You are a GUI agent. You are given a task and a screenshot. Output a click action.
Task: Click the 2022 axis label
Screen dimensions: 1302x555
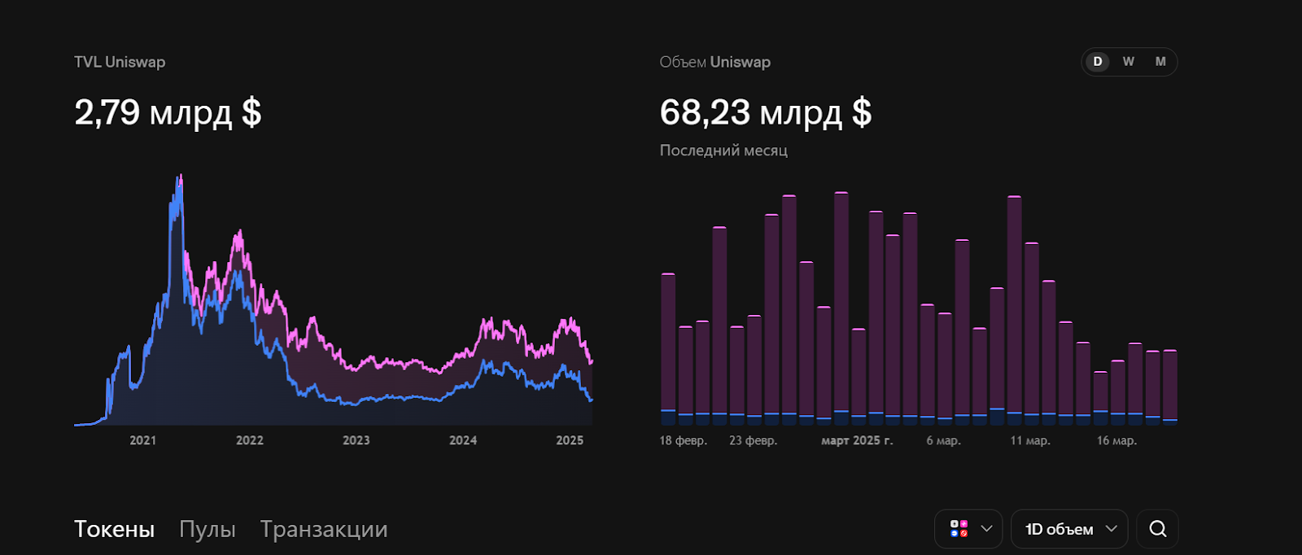[250, 440]
